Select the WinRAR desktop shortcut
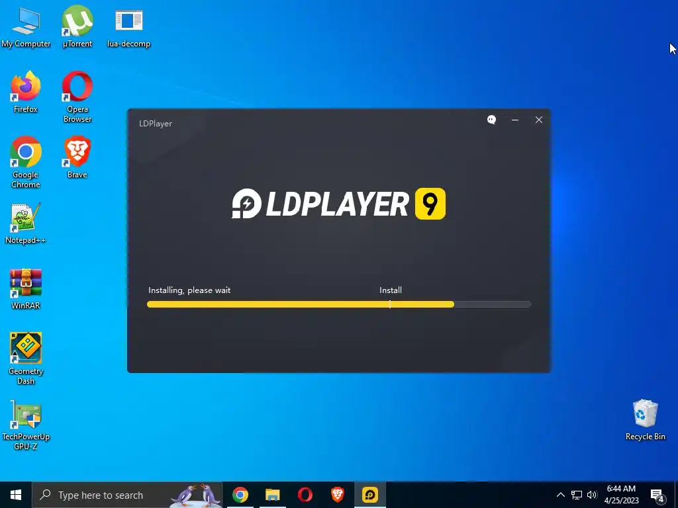678x508 pixels. coord(26,288)
